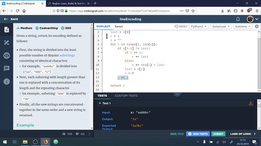The height and width of the screenshot is (146, 261).
Task: Click the Windows Start button
Action: (x=5, y=142)
